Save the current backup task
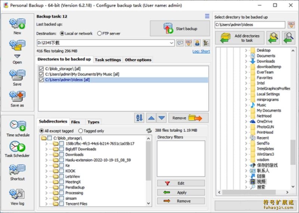This screenshot has height=213, width=299. point(17,78)
